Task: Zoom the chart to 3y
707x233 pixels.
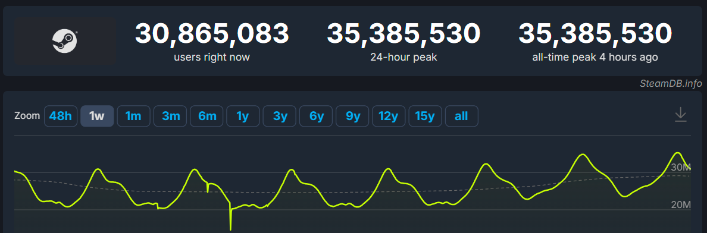Action: 280,116
